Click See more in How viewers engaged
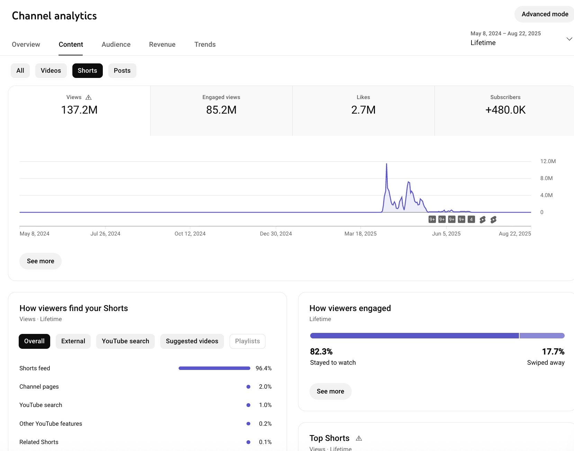 point(331,391)
